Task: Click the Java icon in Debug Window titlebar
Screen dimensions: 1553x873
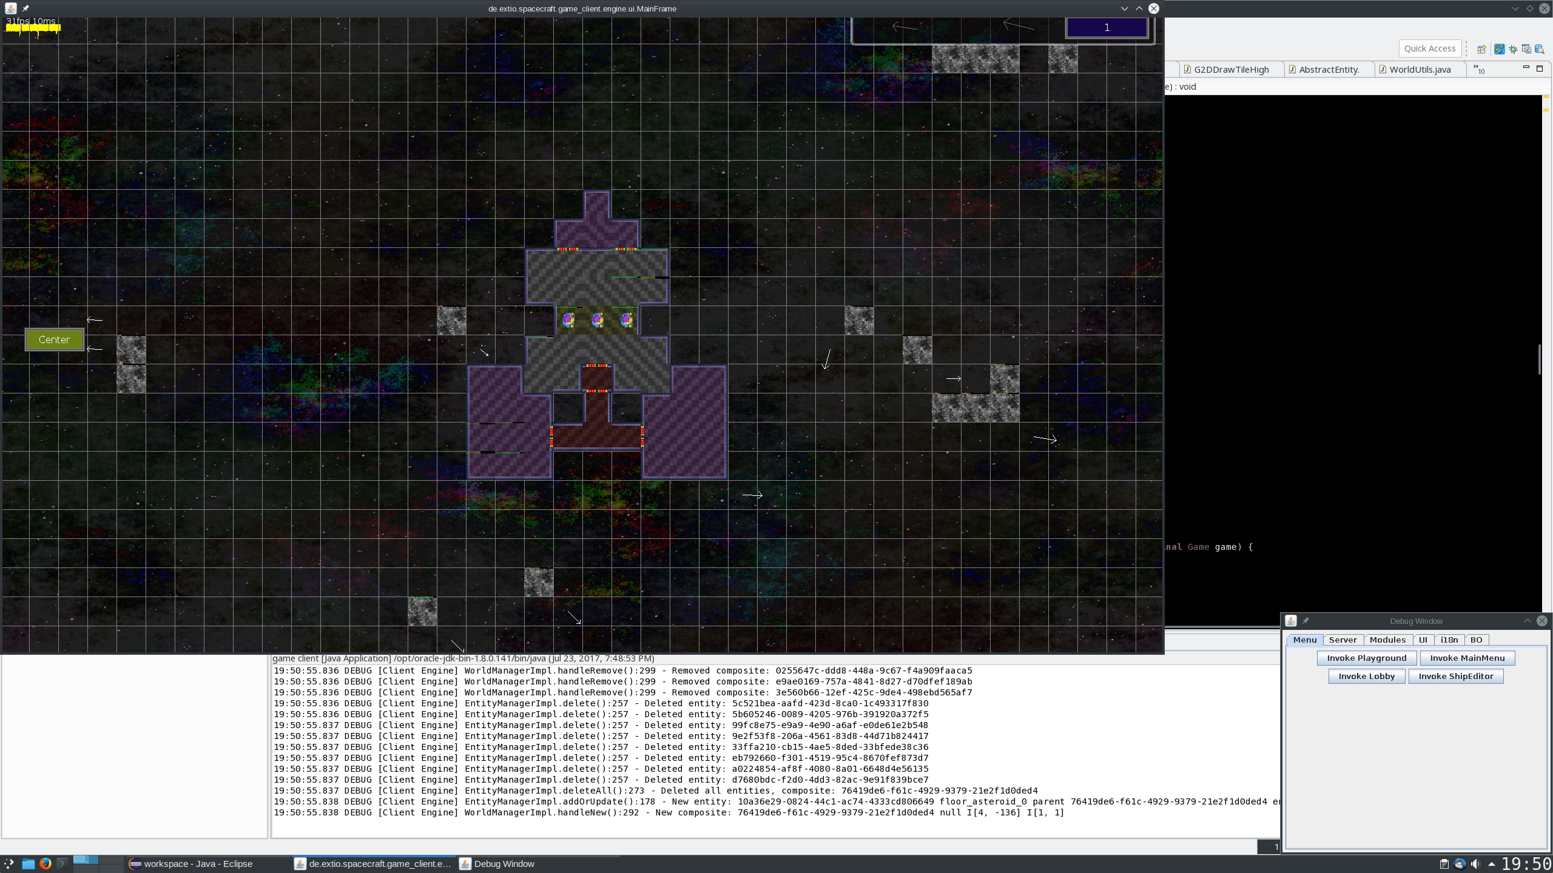Action: click(1291, 621)
